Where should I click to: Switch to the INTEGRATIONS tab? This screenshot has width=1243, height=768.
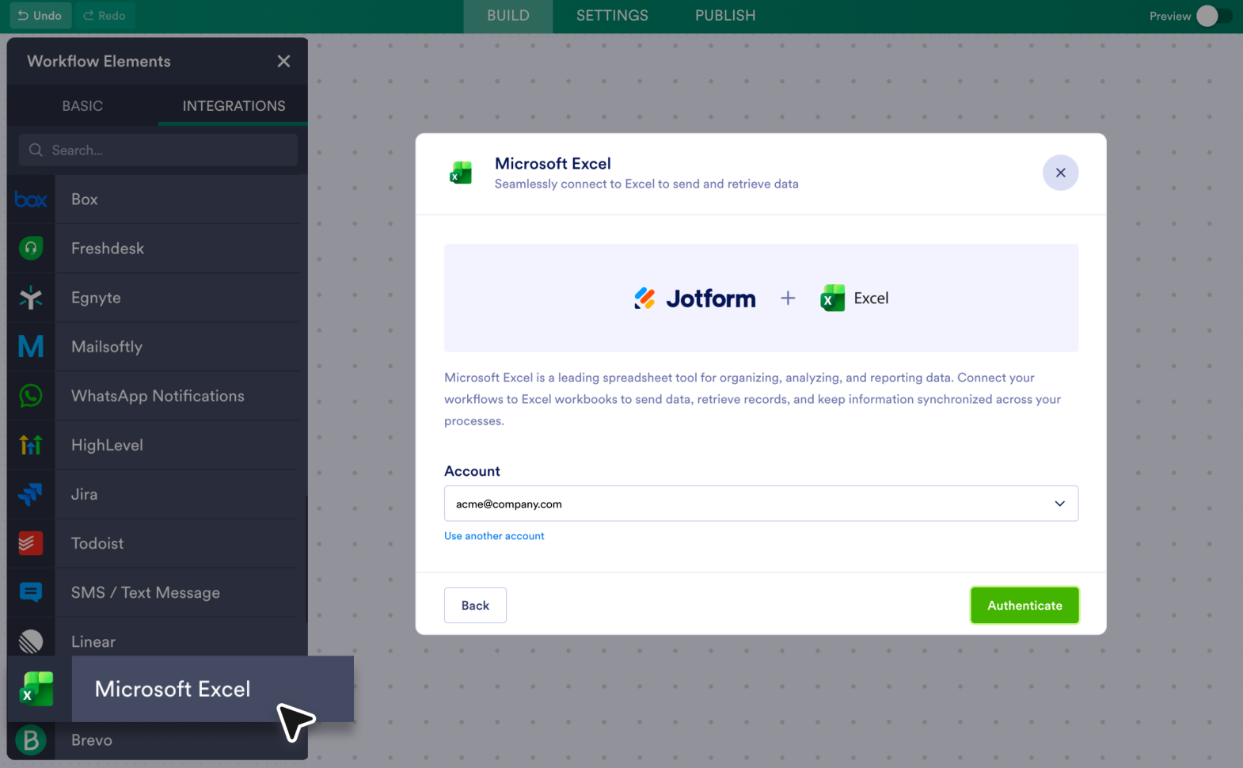[x=234, y=105]
